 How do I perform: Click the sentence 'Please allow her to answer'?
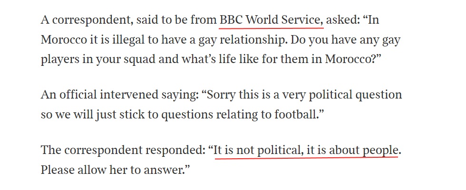[113, 170]
